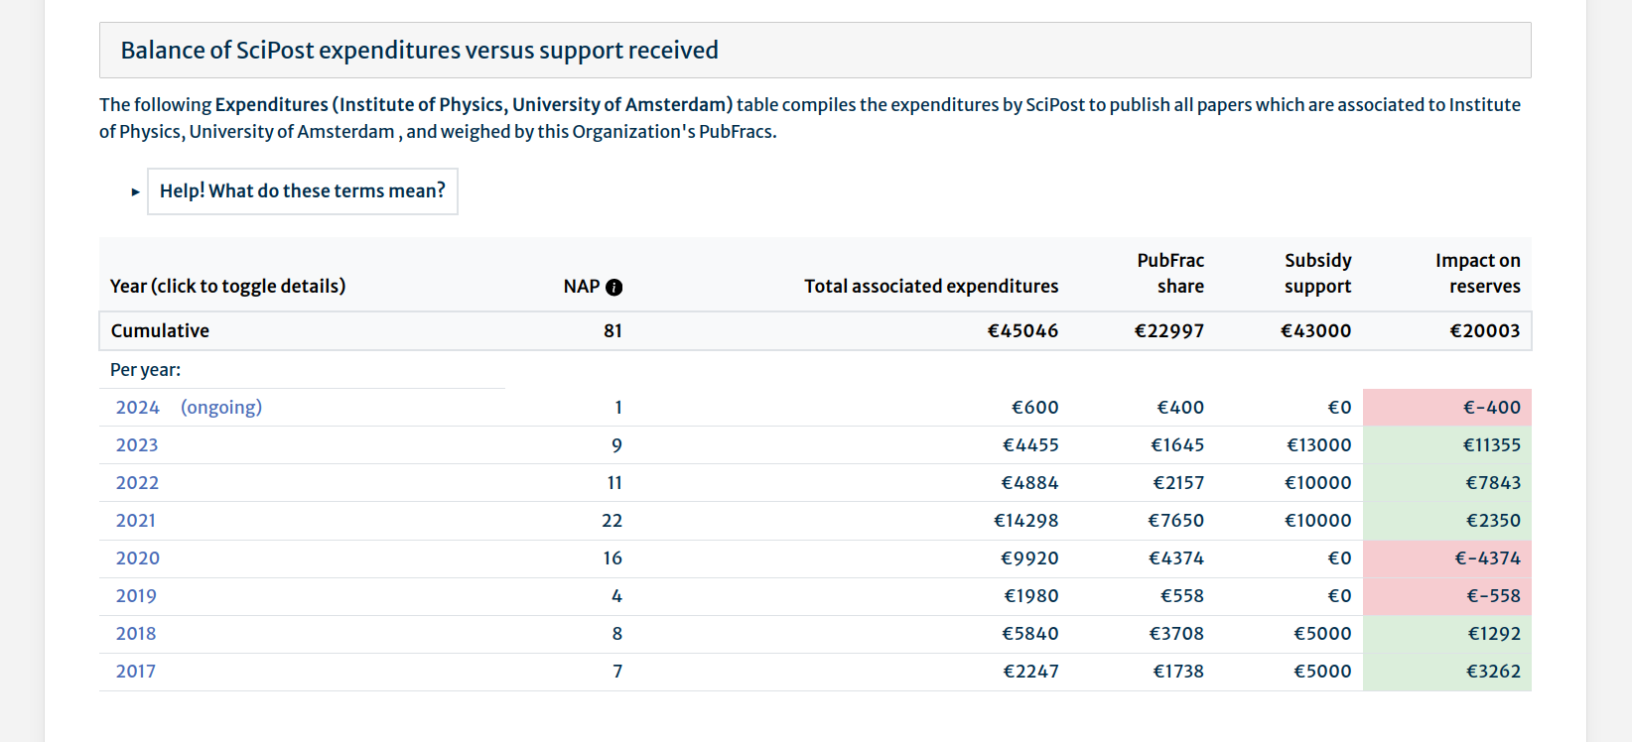Screen dimensions: 1632x742
Task: Open "Help! What do these terms mean?"
Action: [x=303, y=191]
